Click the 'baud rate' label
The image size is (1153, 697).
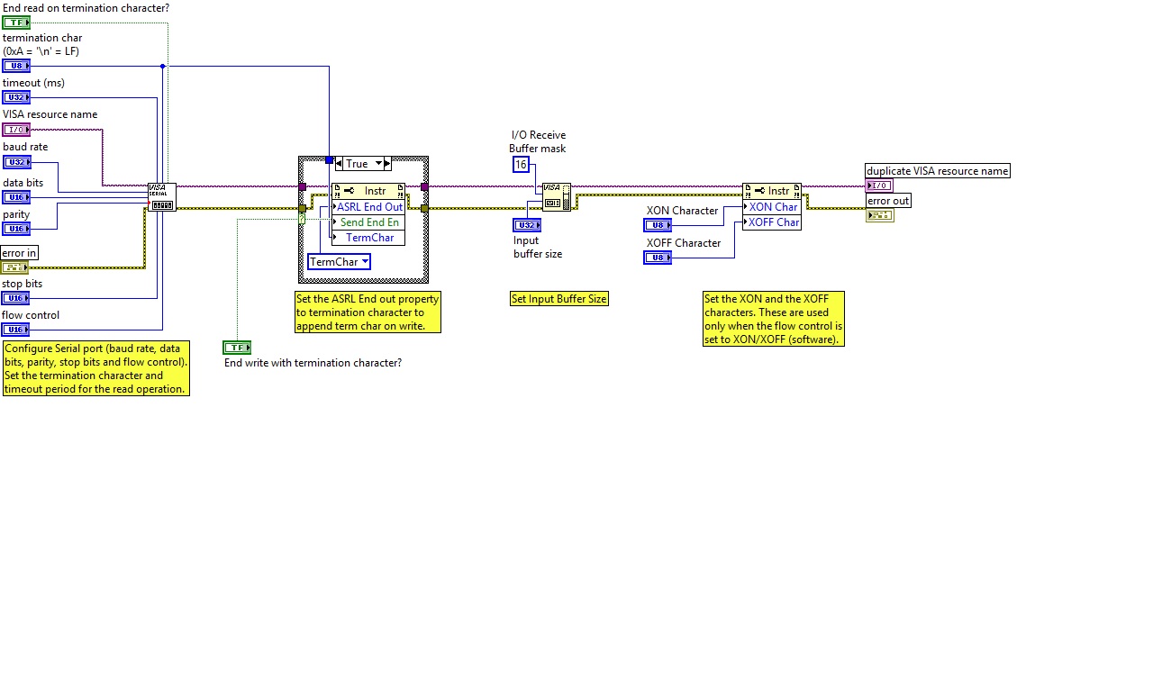point(25,147)
